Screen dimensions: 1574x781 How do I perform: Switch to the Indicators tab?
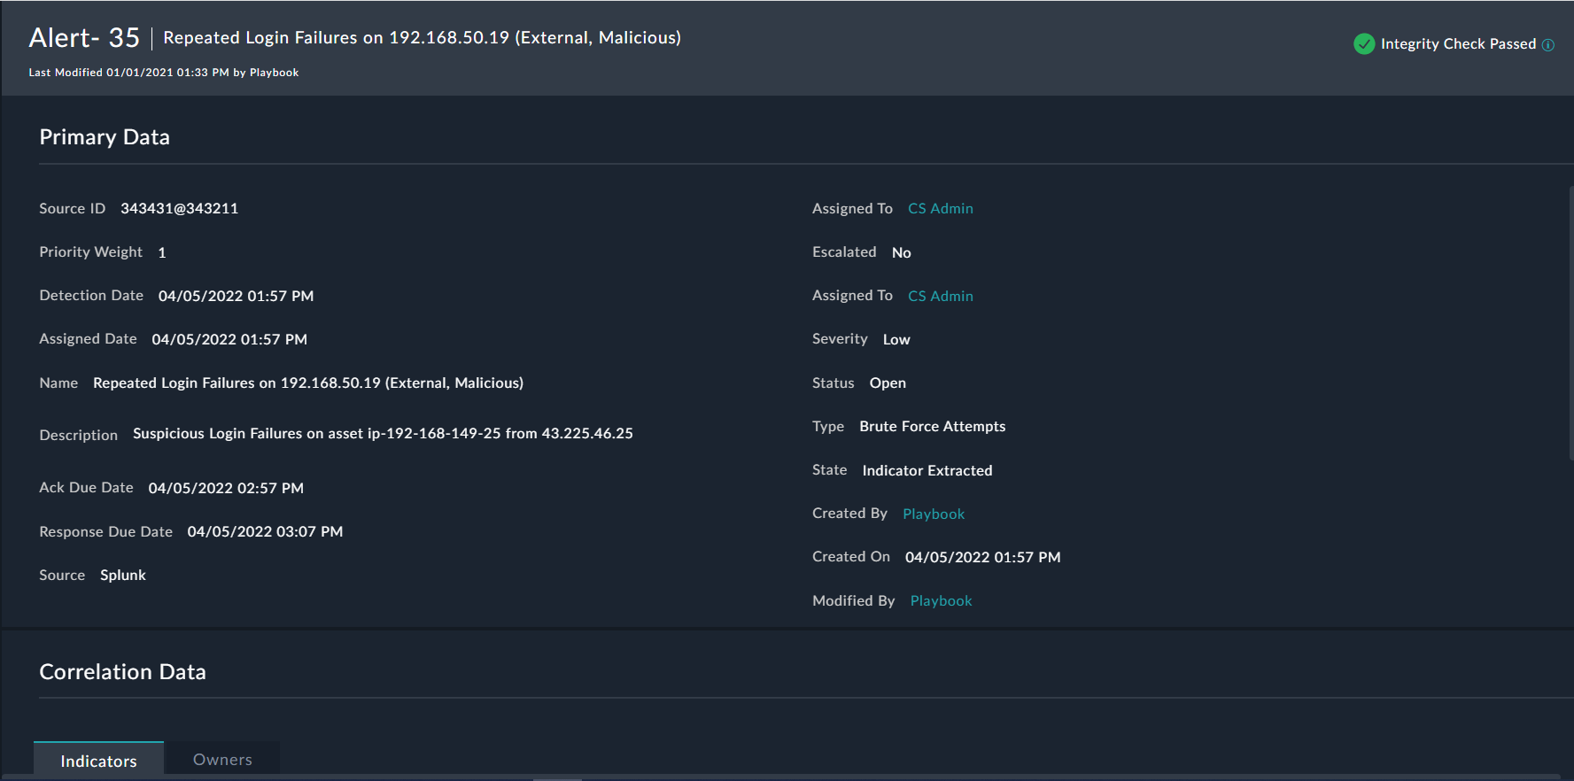(x=98, y=761)
